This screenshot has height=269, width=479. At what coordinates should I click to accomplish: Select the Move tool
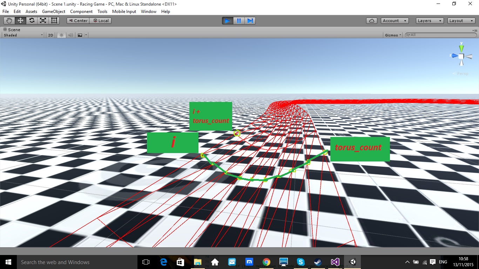click(21, 21)
